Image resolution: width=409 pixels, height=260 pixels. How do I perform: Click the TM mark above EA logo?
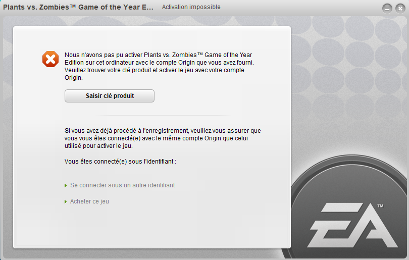tap(380, 206)
